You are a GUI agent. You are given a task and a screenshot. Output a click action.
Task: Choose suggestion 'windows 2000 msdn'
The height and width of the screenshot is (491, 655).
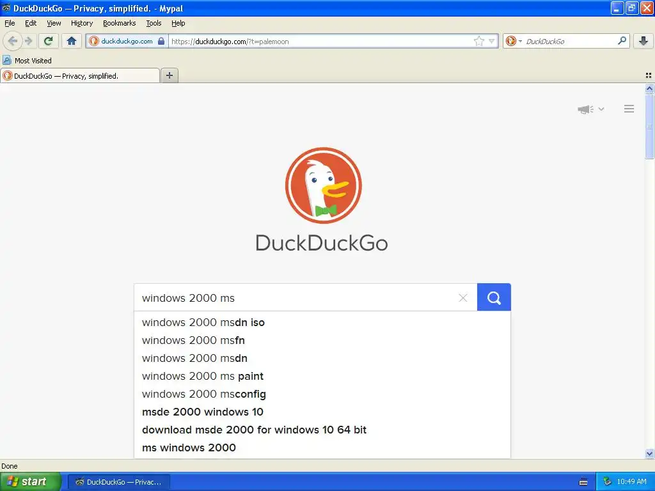322,358
